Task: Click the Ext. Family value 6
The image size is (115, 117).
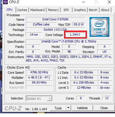Action: point(33,52)
